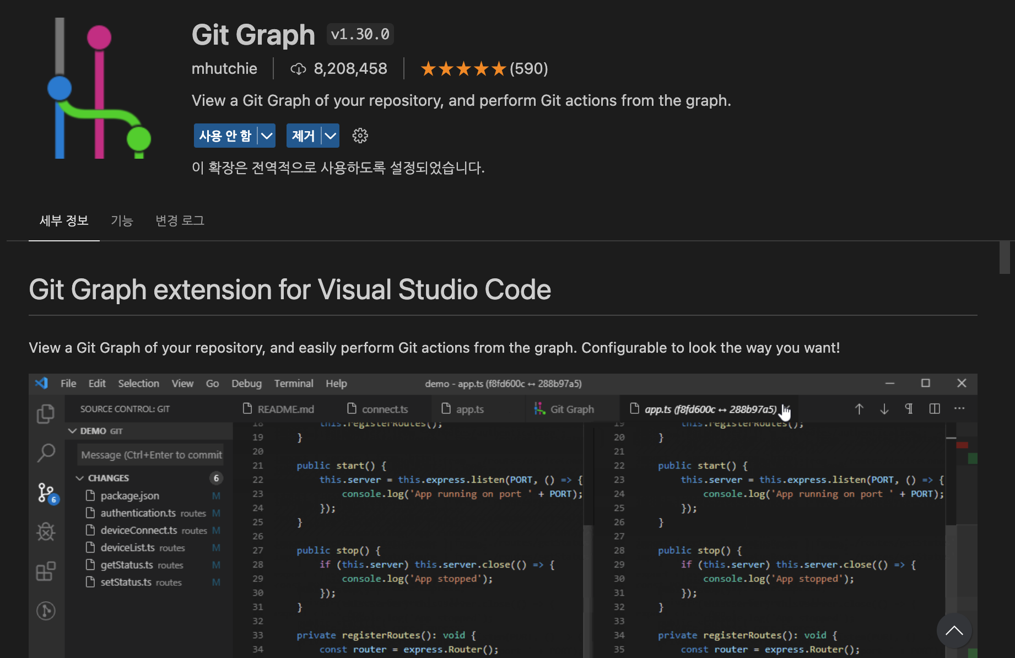Click SOURCE CONTROL: GIT panel title
The width and height of the screenshot is (1015, 658).
point(125,409)
